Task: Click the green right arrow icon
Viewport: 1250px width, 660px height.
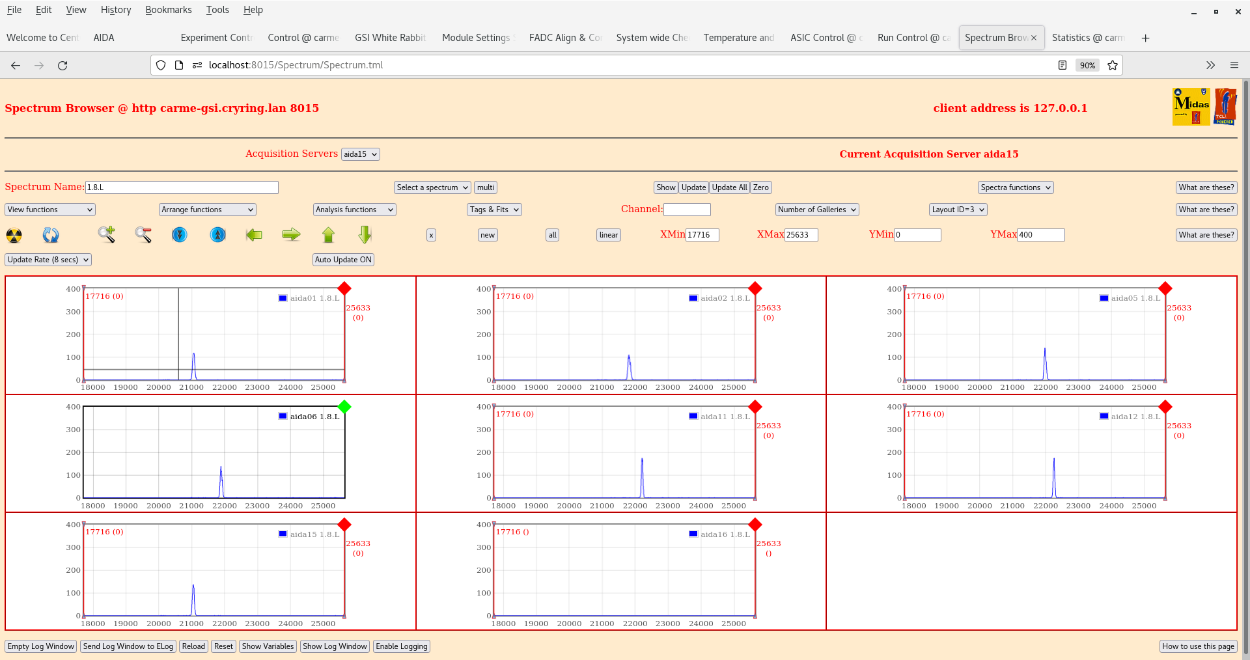Action: click(x=291, y=234)
